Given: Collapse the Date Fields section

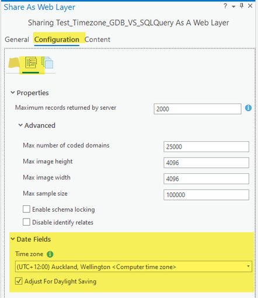Looking at the screenshot, I should pos(13,239).
